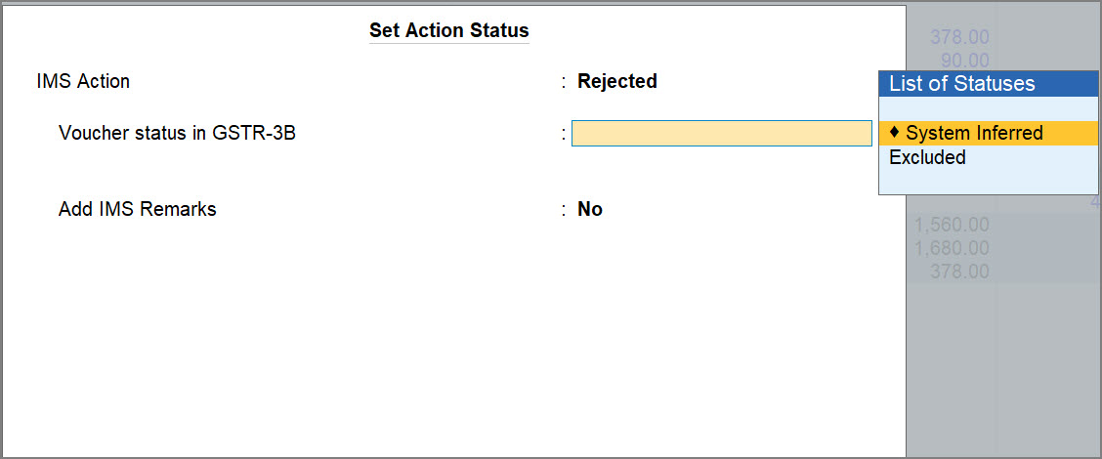Click empty list area below Excluded
This screenshot has height=459, width=1102.
989,181
